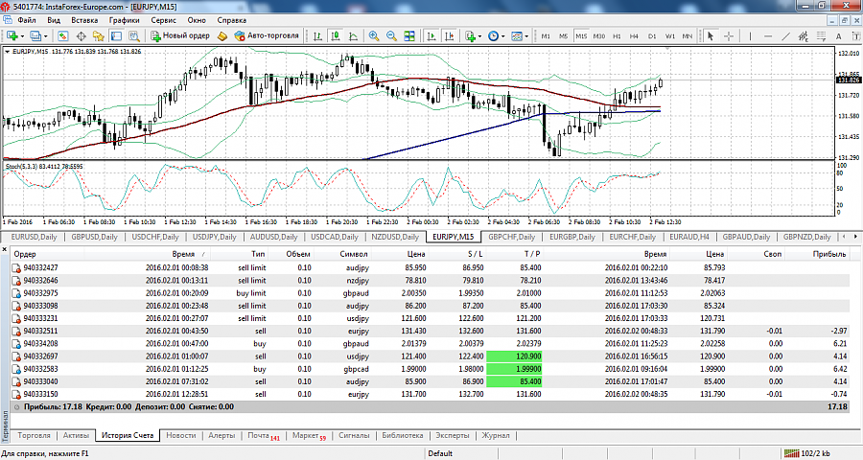The width and height of the screenshot is (863, 460).
Task: Open the Сервис menu
Action: point(163,20)
